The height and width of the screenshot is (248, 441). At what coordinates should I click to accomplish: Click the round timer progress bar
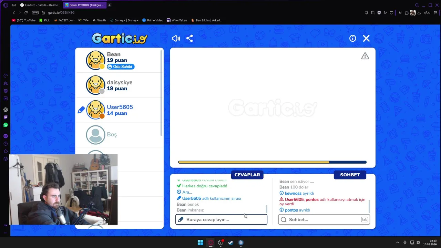click(x=272, y=162)
